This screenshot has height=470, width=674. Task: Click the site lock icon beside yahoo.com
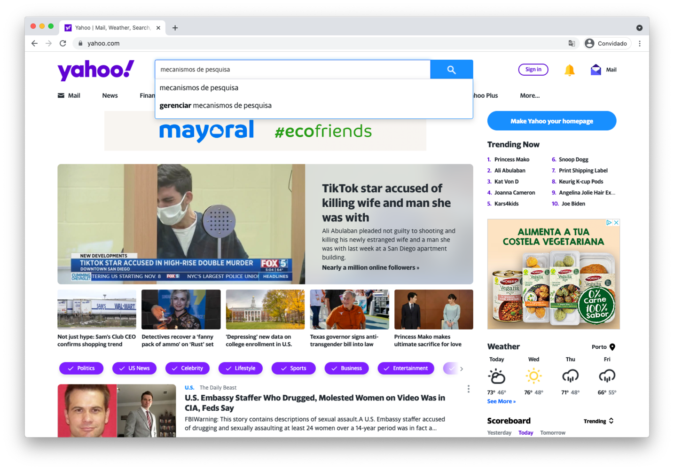click(x=80, y=43)
